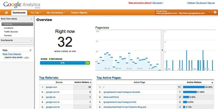Click the Google Analytics logo
Viewport: 218px width, 109px height.
click(22, 5)
